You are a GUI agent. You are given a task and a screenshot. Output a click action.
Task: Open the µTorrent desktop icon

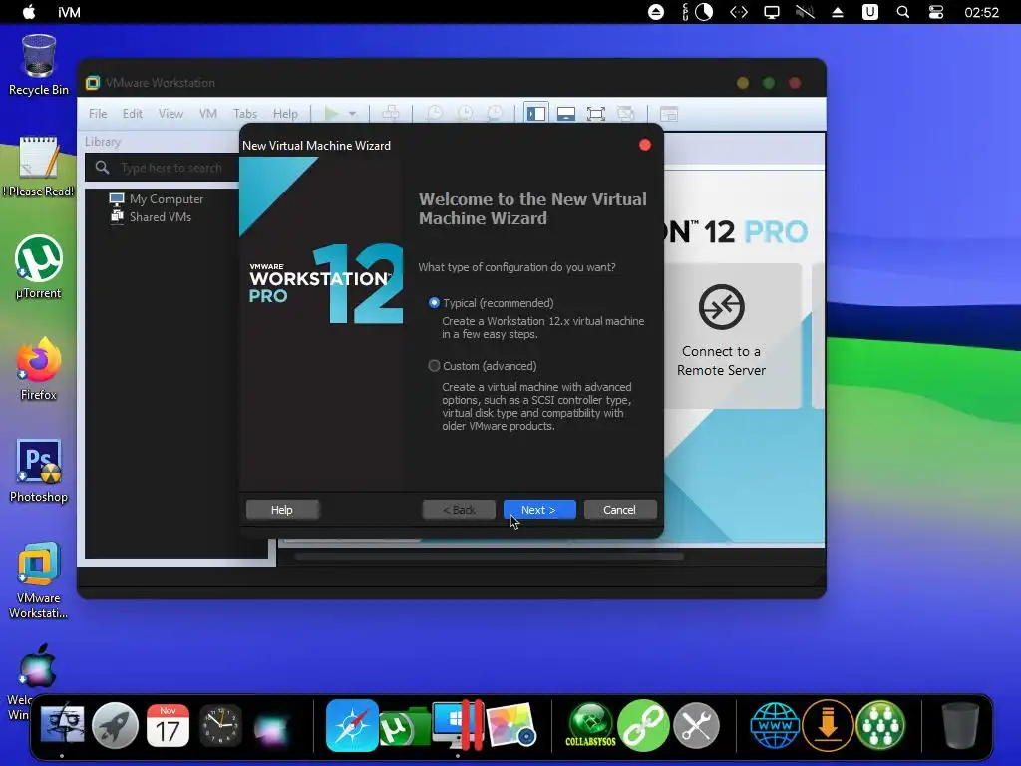coord(39,267)
